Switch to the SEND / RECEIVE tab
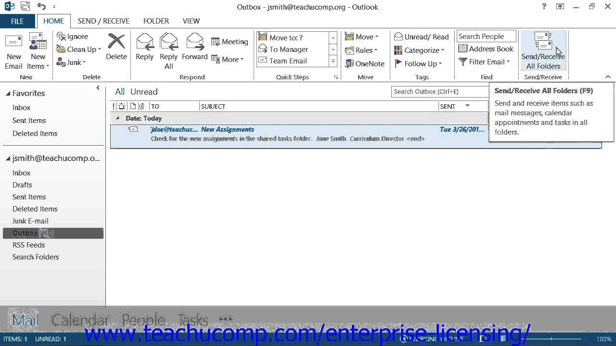Viewport: 616px width, 346px height. click(103, 21)
